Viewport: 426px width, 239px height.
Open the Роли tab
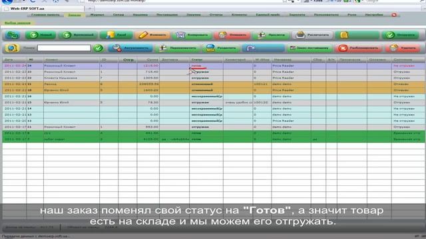(x=352, y=15)
